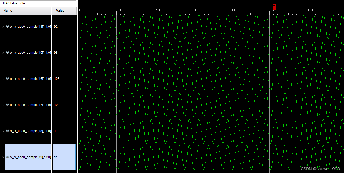344x173 pixels.
Task: Click bus icon of o_rx_adc0_sample[19]
Action: [7, 157]
